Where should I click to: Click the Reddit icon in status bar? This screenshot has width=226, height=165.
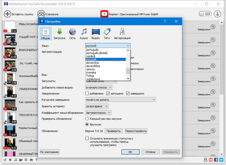point(211,160)
